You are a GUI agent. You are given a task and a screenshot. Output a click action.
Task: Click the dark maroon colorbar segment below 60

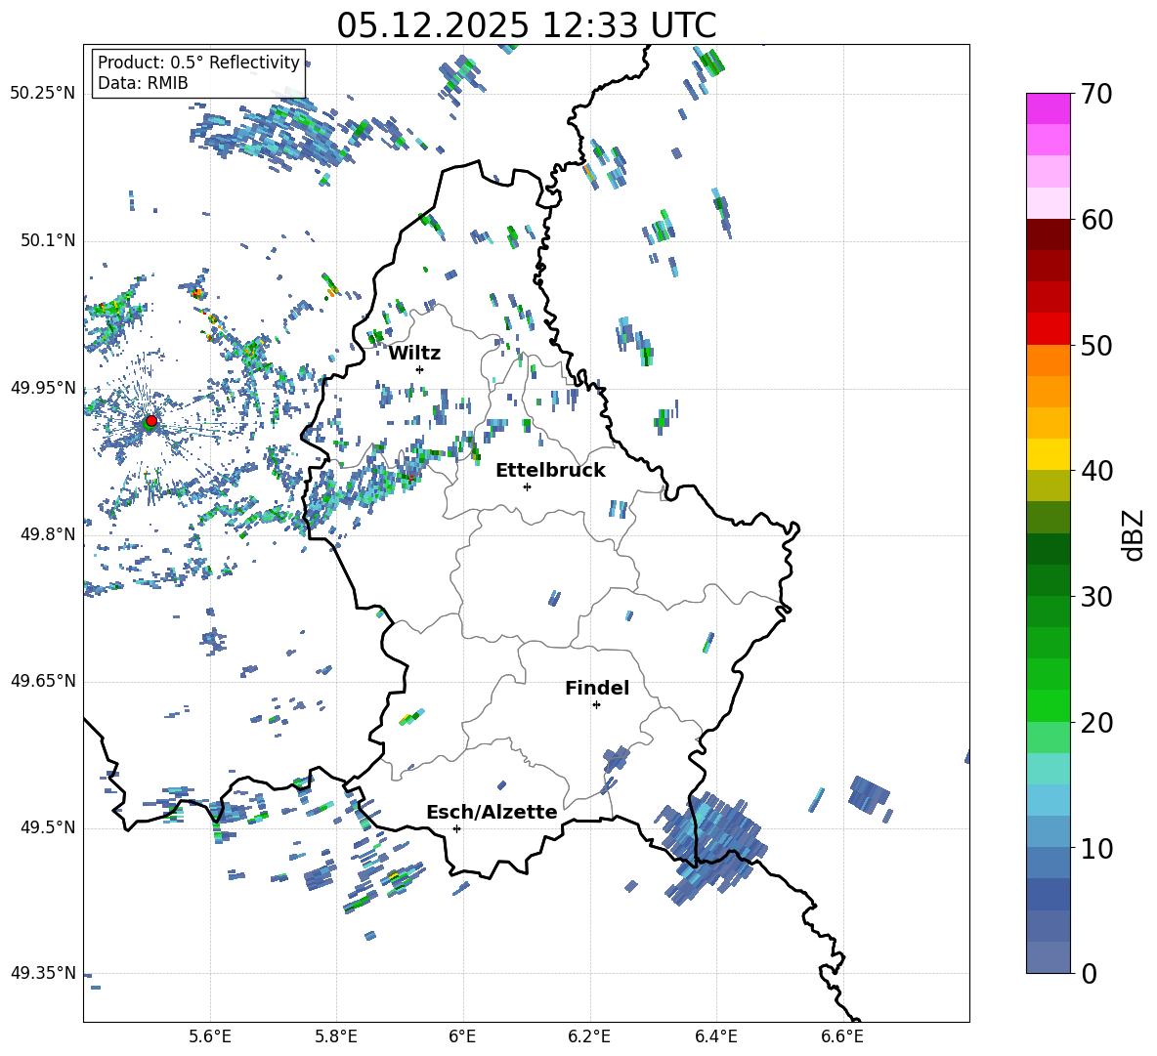click(x=1049, y=233)
